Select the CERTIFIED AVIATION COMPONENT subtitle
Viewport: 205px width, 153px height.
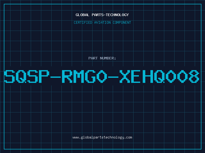point(102,22)
